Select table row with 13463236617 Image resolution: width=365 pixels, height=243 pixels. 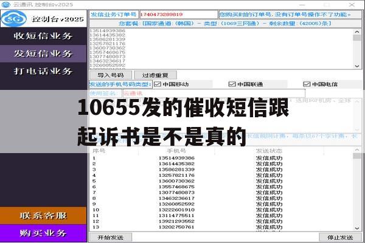221,199
